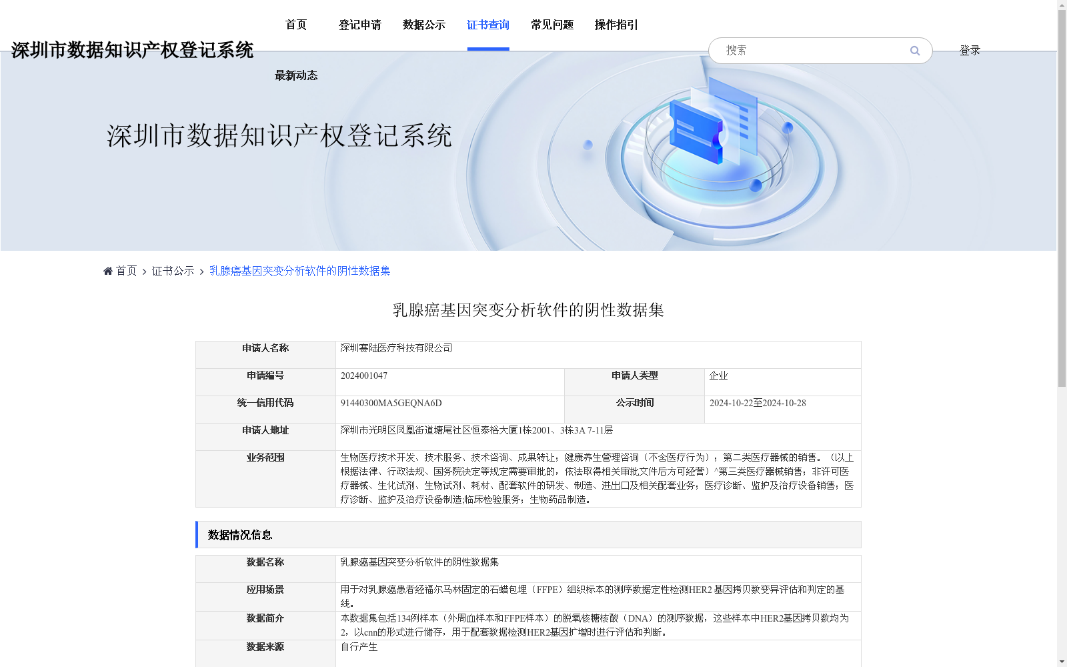The image size is (1067, 667).
Task: Click data source value 自行产生
Action: [x=359, y=647]
